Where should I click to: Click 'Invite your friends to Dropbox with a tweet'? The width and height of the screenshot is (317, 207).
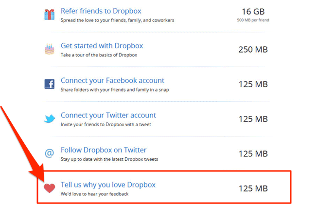click(106, 125)
